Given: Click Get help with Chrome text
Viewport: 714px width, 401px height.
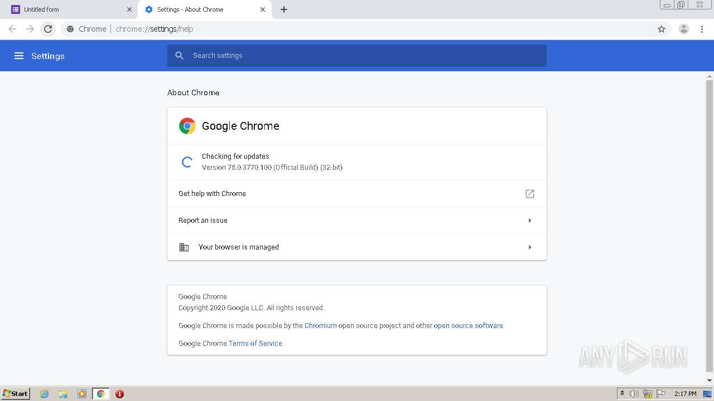Looking at the screenshot, I should pyautogui.click(x=212, y=194).
